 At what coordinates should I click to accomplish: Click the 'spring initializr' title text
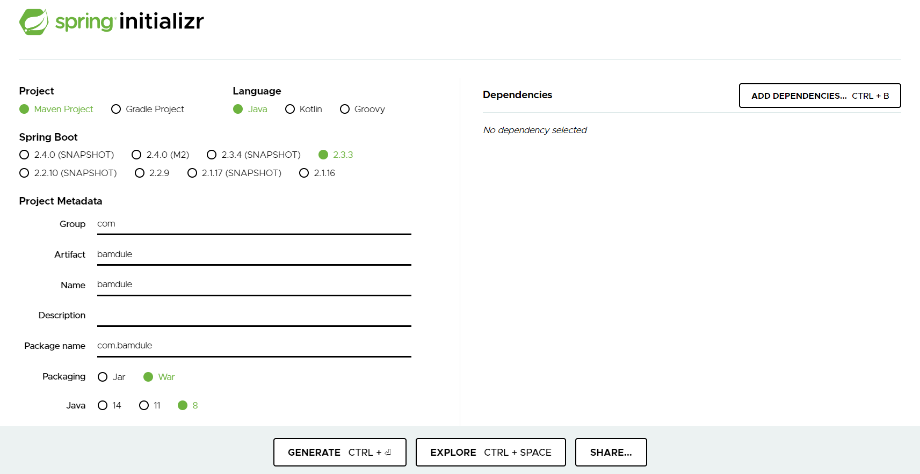[129, 21]
